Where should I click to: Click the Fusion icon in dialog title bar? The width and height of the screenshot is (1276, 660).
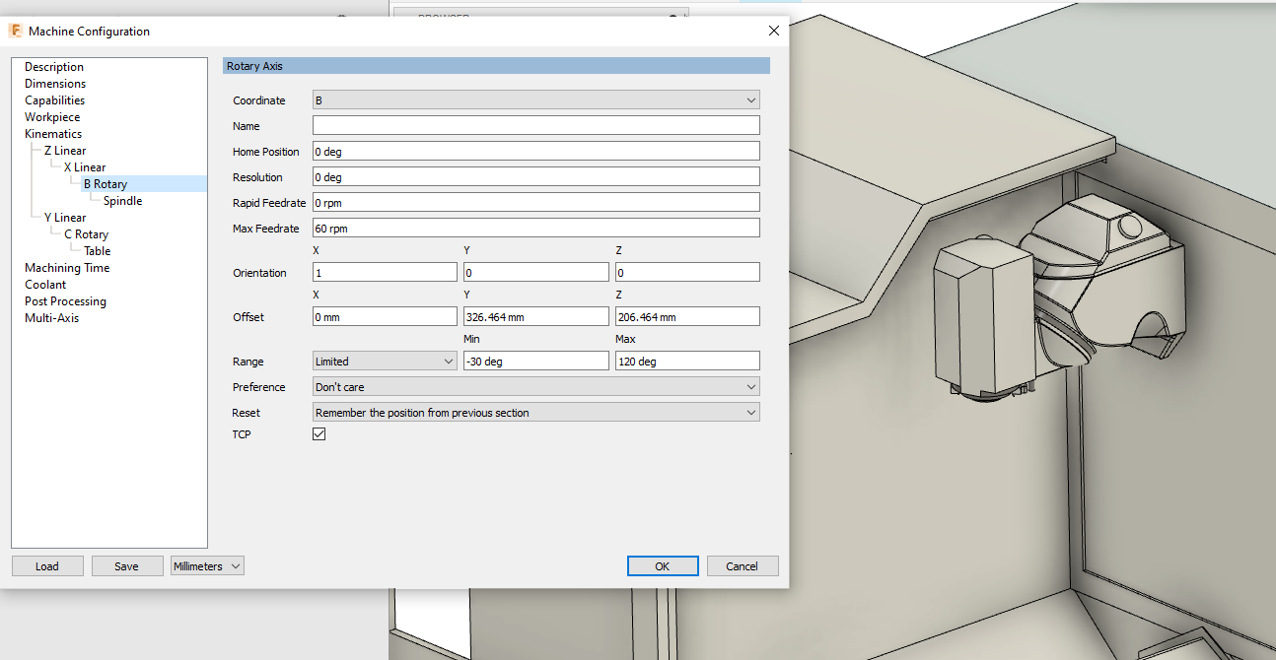(16, 31)
